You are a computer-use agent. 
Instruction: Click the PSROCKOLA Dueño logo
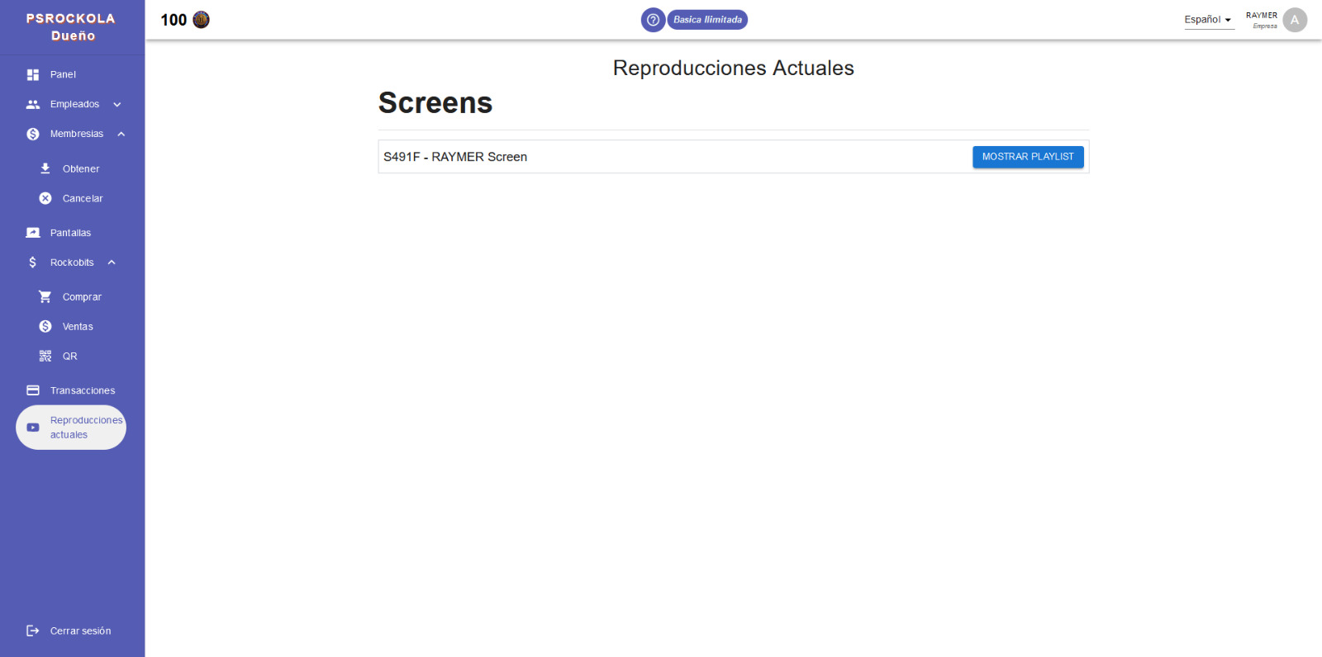point(71,27)
